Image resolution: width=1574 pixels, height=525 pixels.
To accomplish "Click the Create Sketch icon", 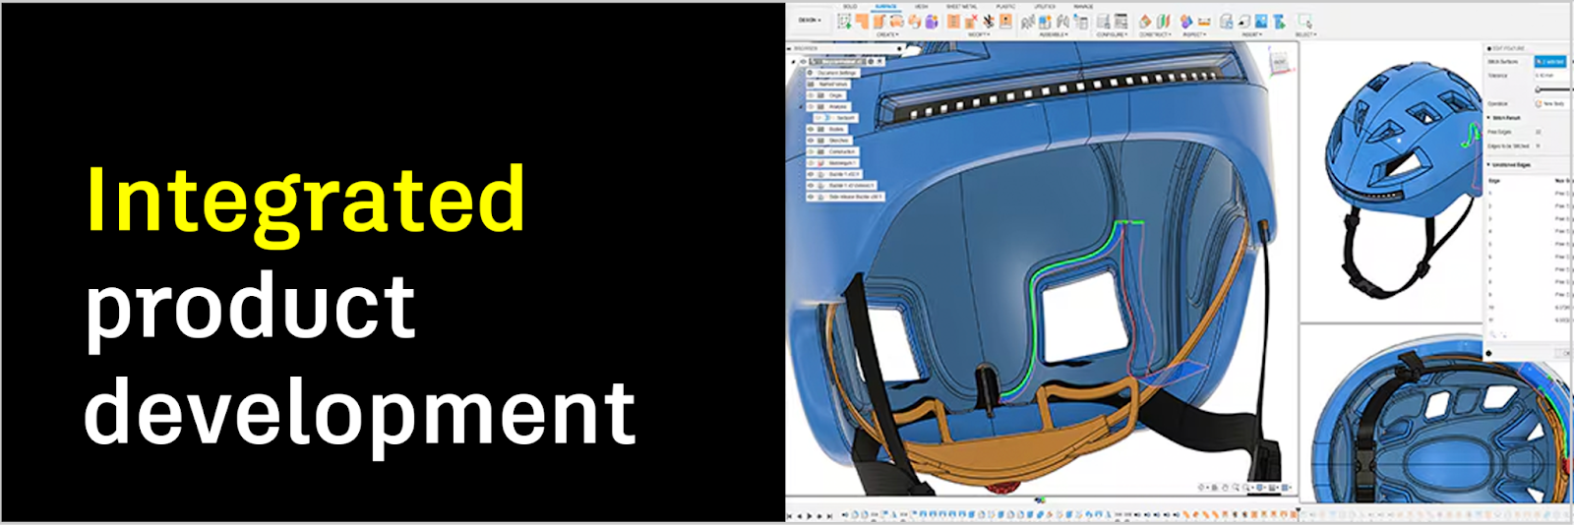I will (x=844, y=22).
